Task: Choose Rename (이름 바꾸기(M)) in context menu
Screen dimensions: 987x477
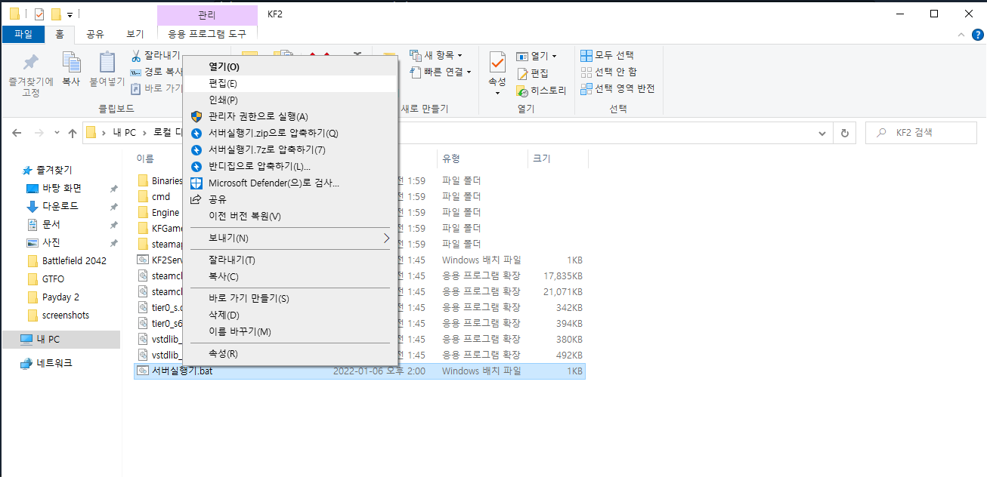Action: 289,331
